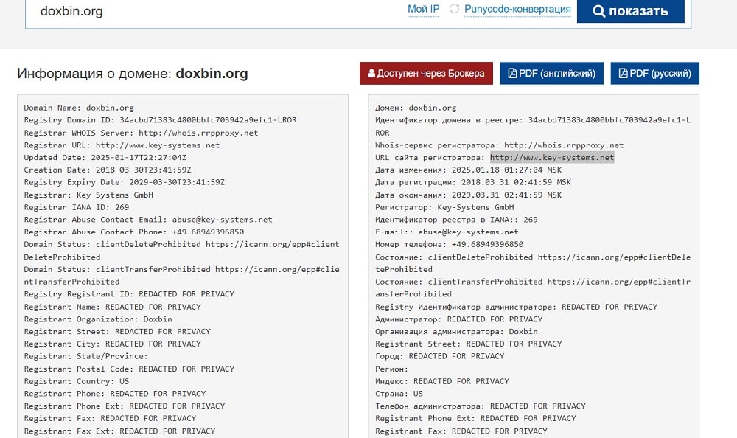The image size is (737, 438).
Task: Open the Punycode-конвертация link
Action: point(517,9)
